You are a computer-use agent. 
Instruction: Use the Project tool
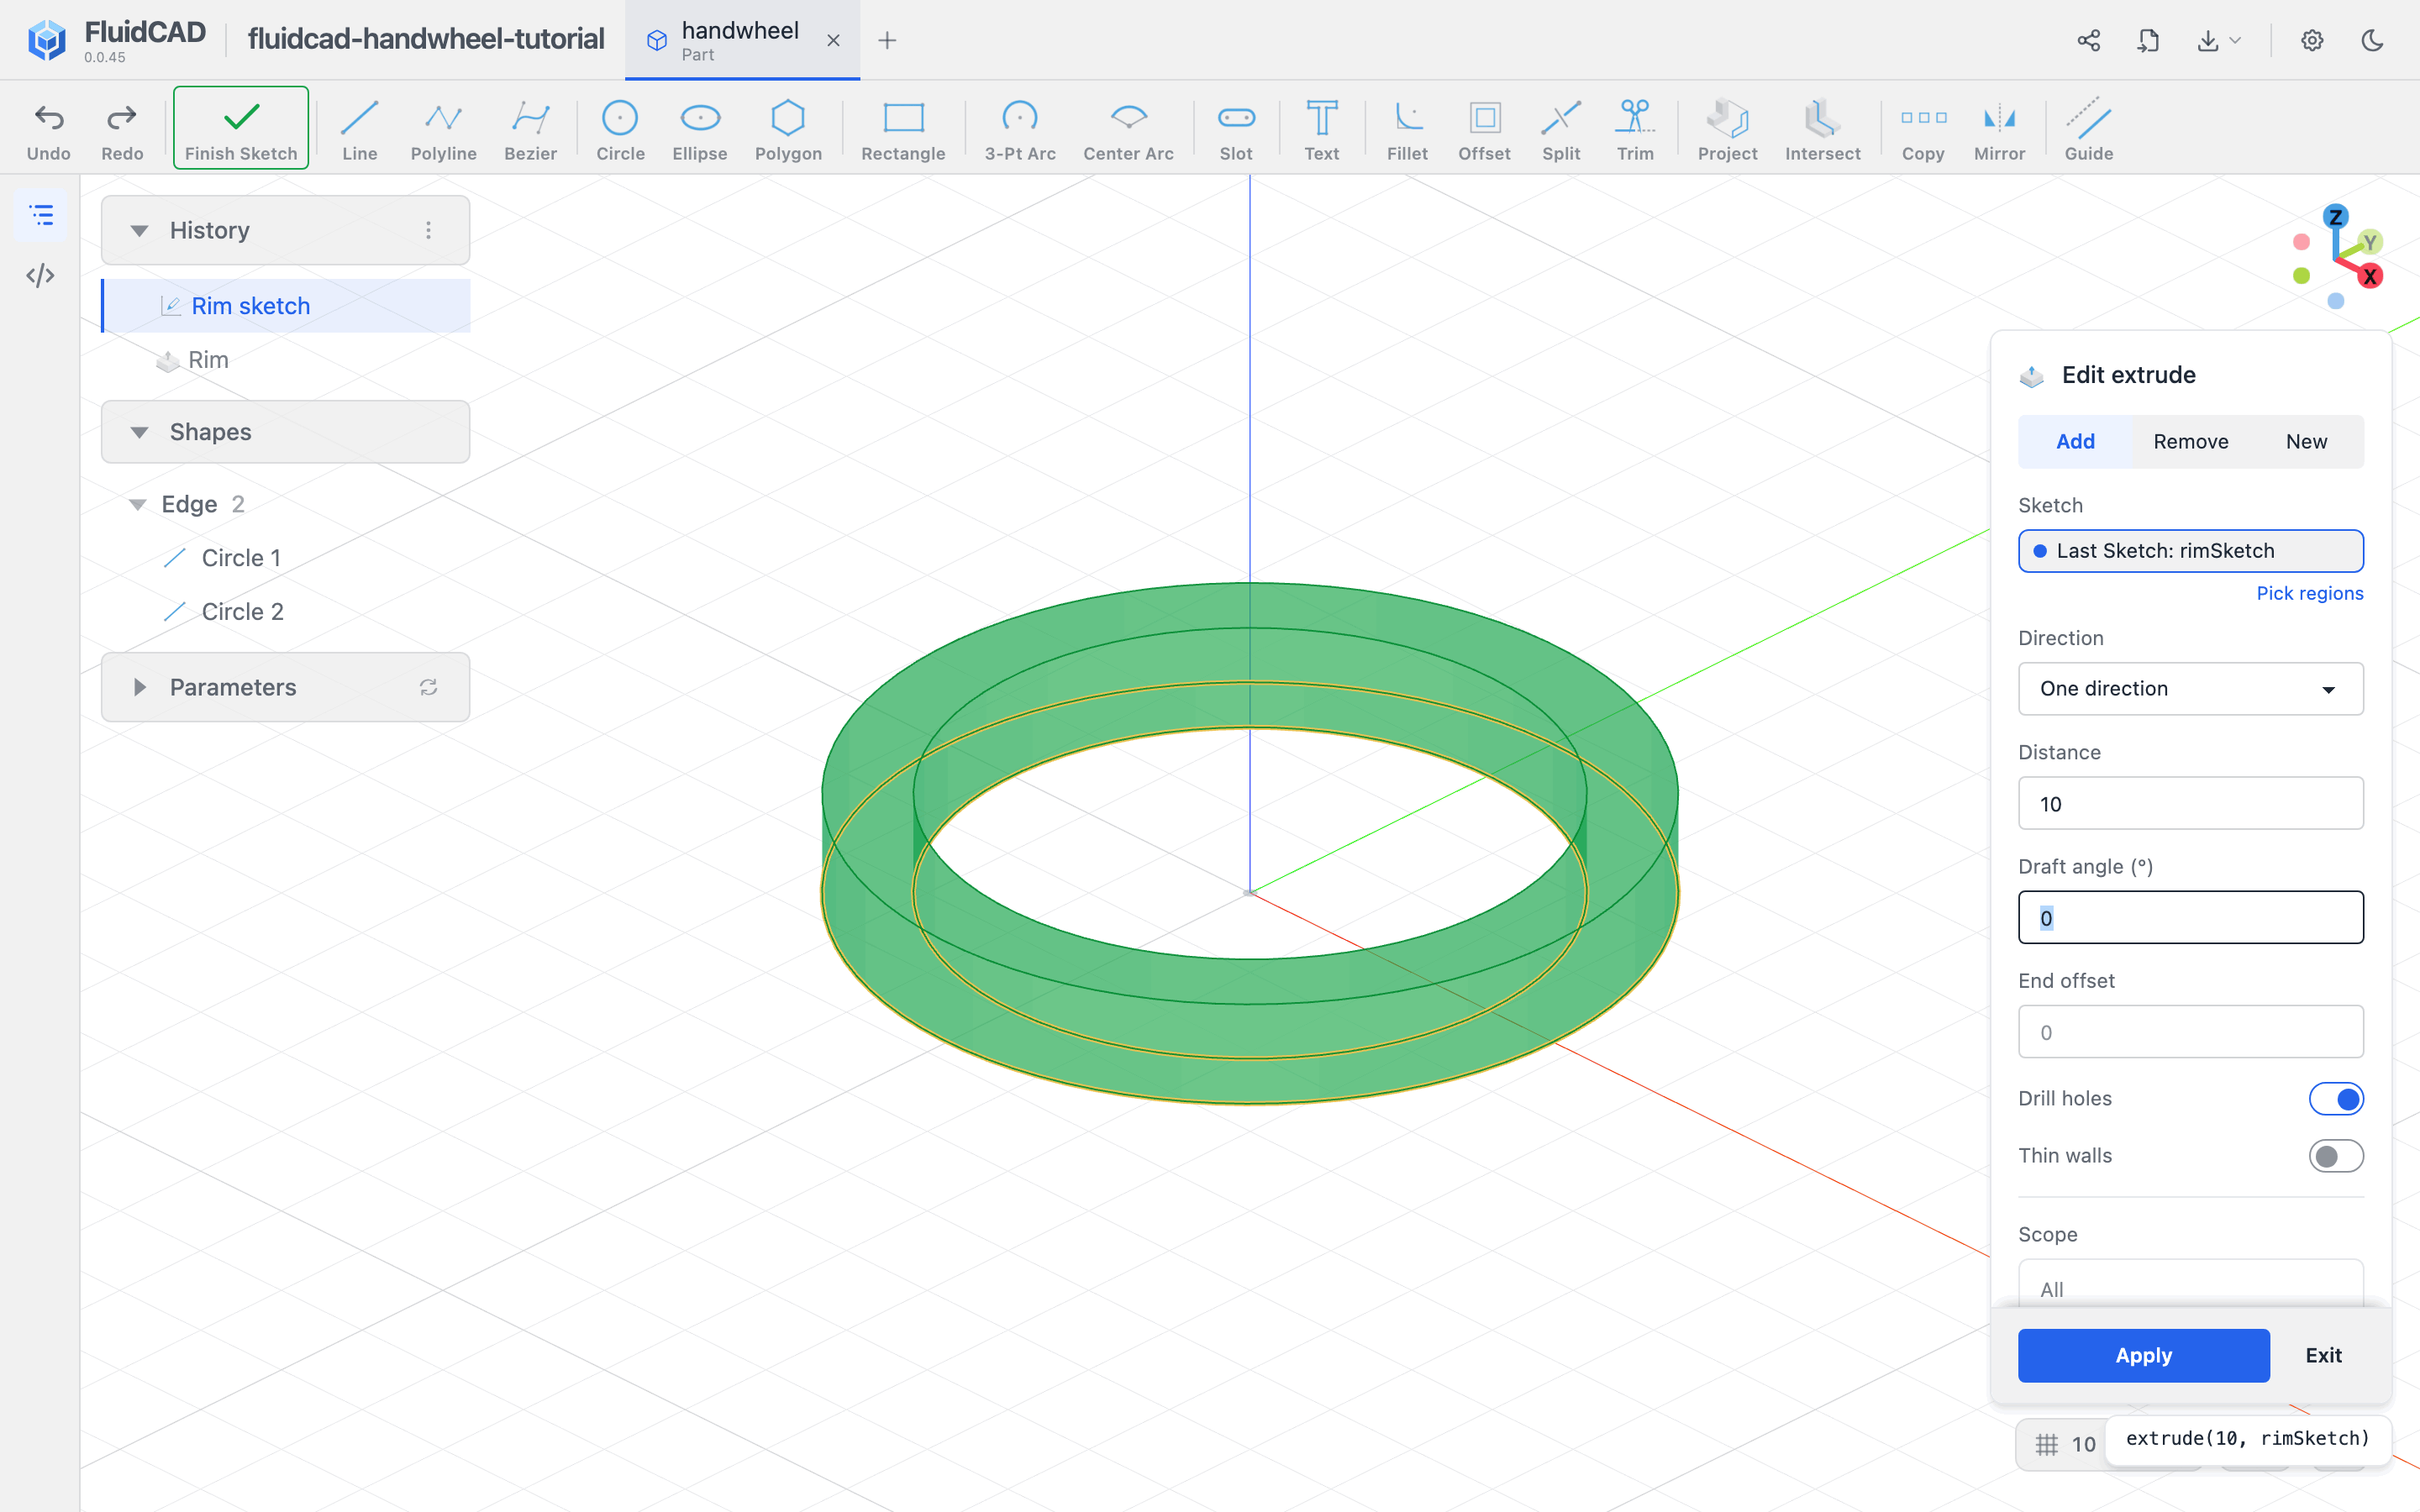[x=1727, y=130]
